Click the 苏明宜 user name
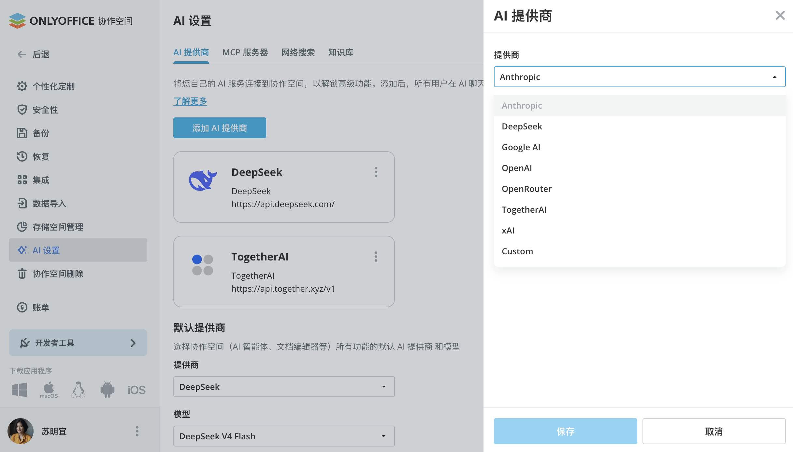Image resolution: width=793 pixels, height=452 pixels. tap(54, 431)
